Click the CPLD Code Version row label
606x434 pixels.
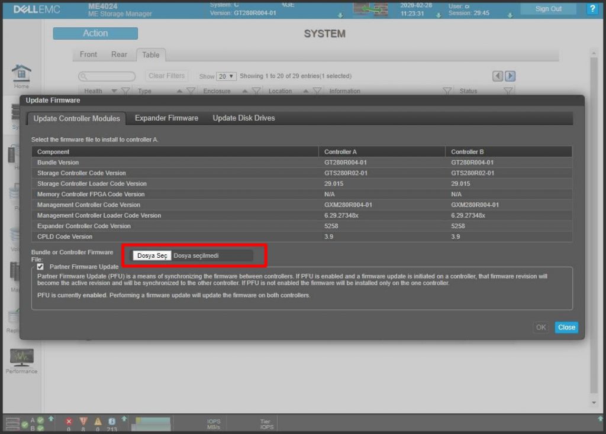[65, 237]
